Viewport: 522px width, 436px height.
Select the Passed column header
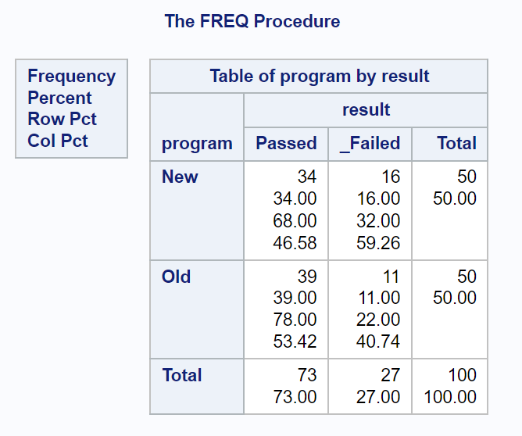[286, 144]
